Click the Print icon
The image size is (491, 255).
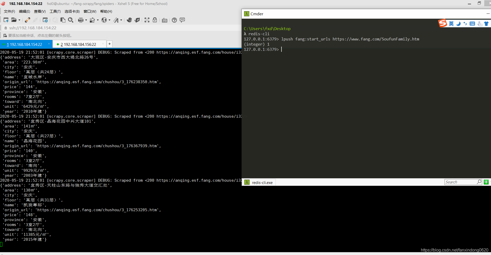[x=81, y=20]
